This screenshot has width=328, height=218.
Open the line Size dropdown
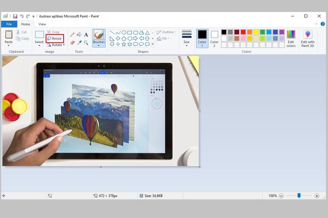[186, 39]
